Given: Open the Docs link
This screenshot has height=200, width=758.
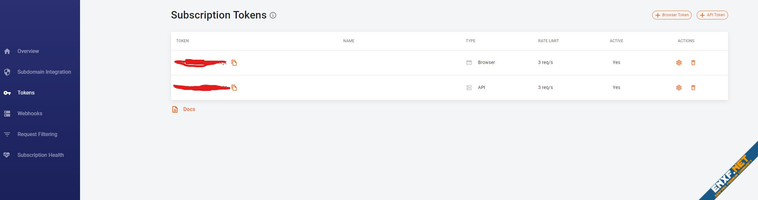Looking at the screenshot, I should tap(189, 109).
